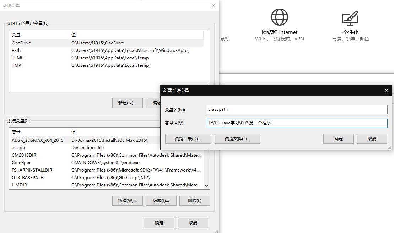Click the TMP row's AppData\Local\Temp value
This screenshot has width=394, height=233.
pyautogui.click(x=110, y=65)
